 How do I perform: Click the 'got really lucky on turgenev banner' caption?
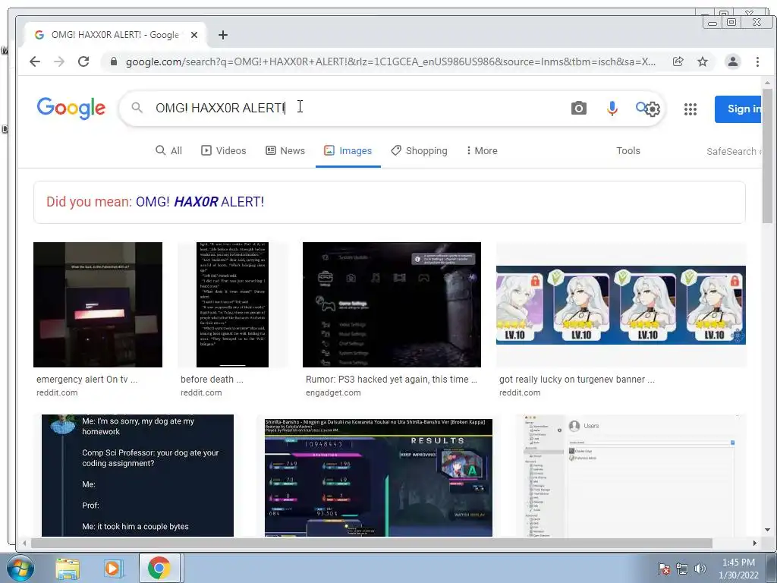pos(577,380)
